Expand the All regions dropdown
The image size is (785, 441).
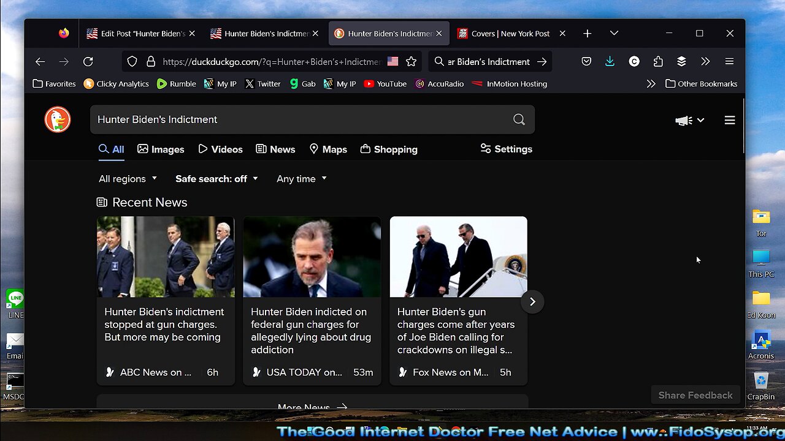pyautogui.click(x=128, y=179)
